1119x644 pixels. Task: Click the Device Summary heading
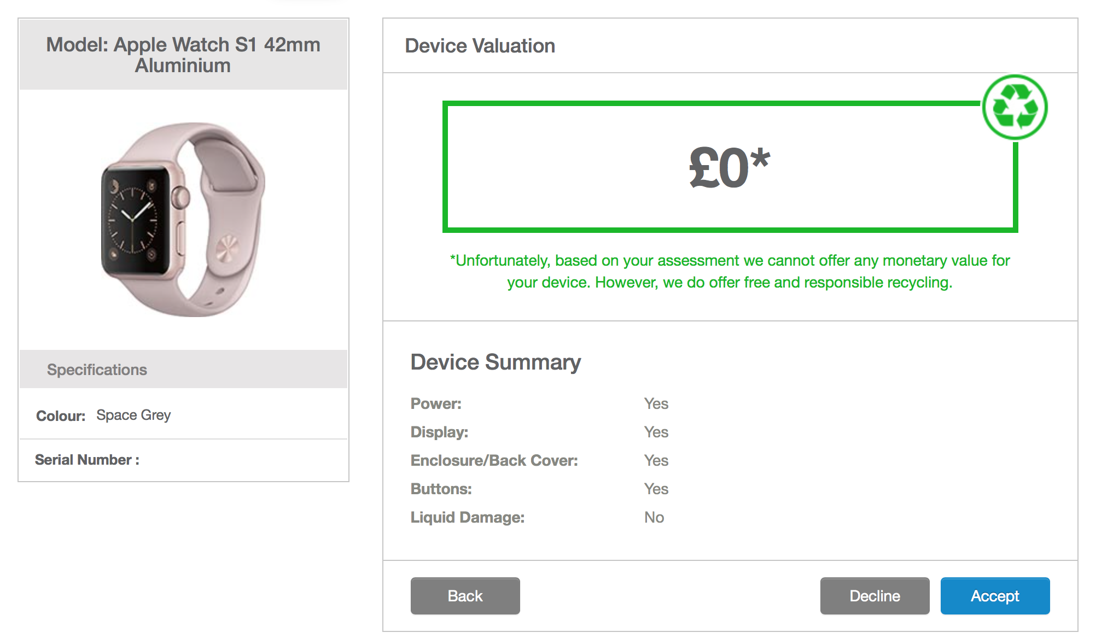(x=496, y=362)
